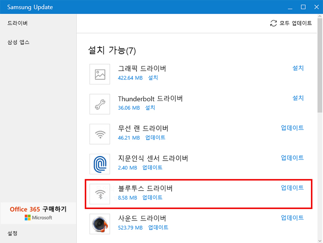Click the 36.06 MB size text
Viewport: 323px width, 243px height.
click(129, 108)
